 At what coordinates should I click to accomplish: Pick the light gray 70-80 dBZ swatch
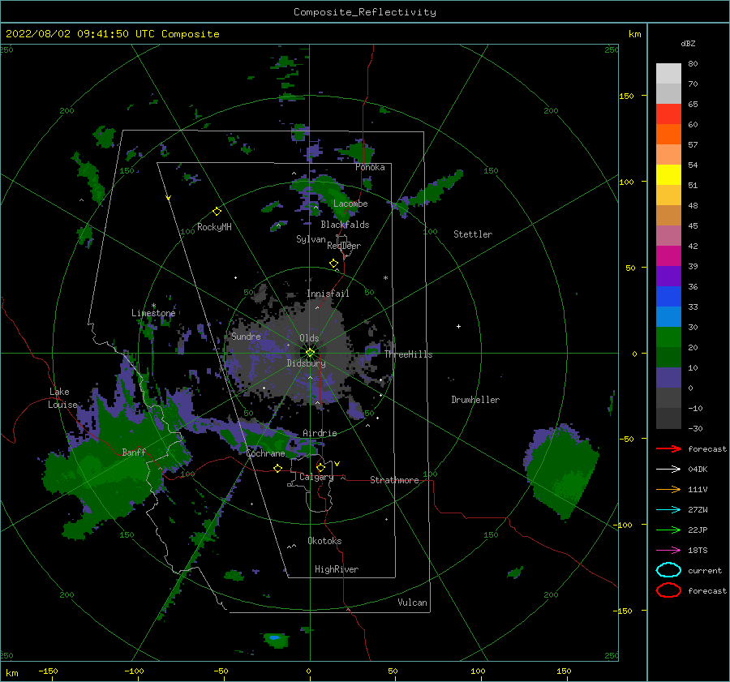pos(668,74)
